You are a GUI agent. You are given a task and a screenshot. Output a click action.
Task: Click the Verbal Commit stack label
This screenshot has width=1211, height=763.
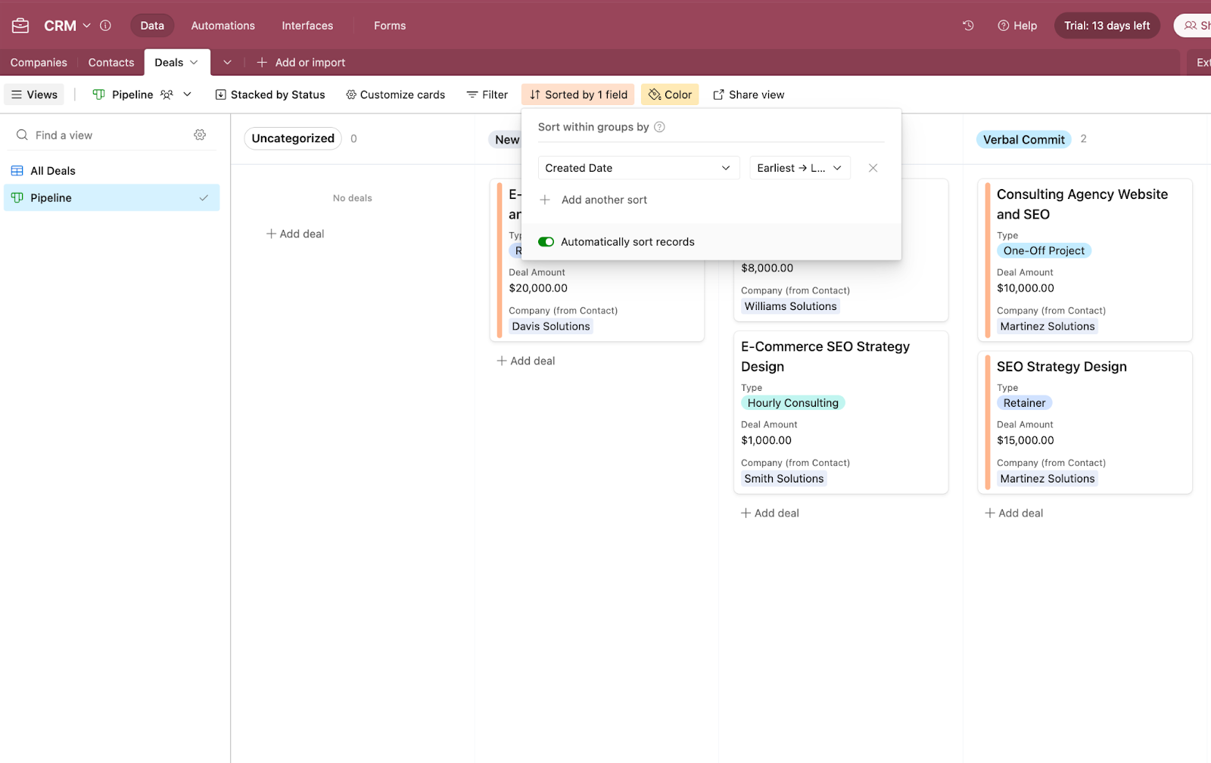click(1024, 140)
